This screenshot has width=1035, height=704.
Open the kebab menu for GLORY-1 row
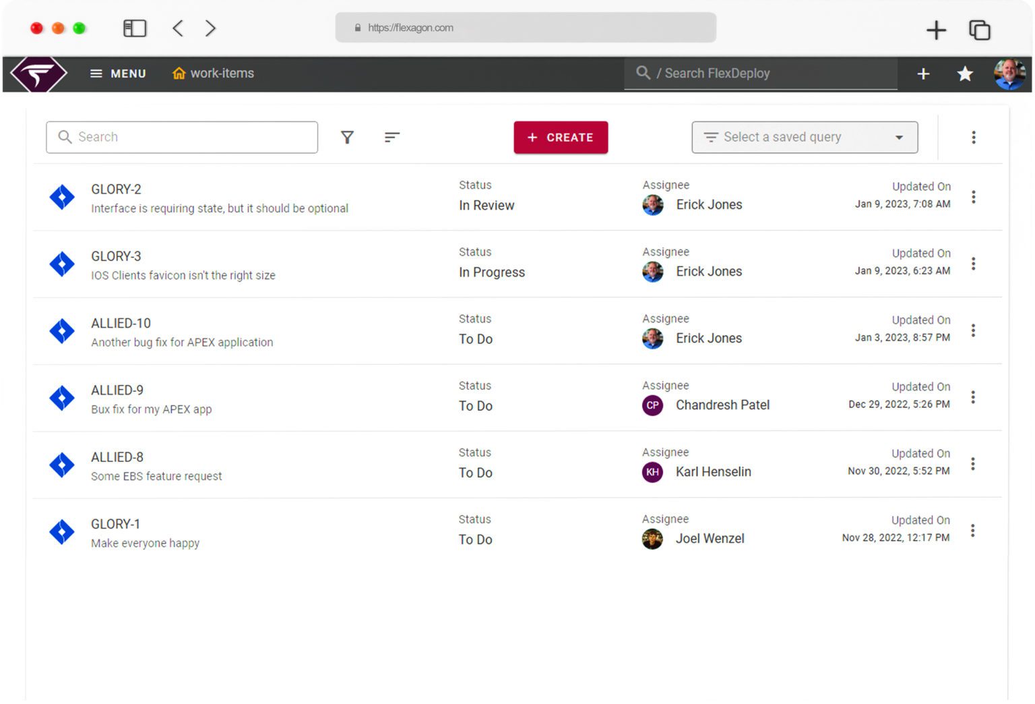(x=973, y=531)
